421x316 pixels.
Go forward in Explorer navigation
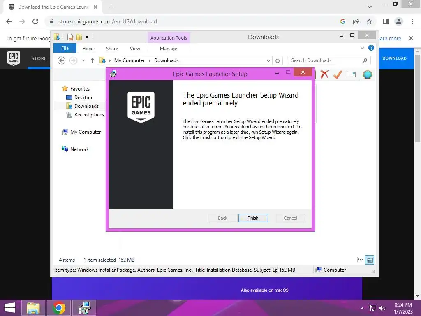tap(73, 60)
